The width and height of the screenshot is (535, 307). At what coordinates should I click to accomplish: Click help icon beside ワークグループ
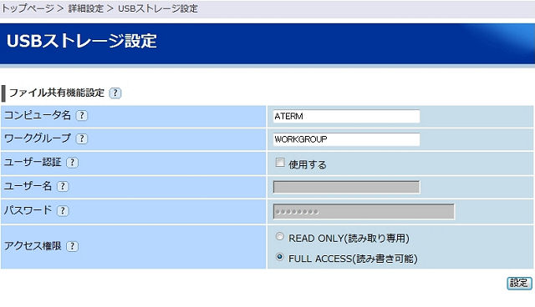[82, 138]
